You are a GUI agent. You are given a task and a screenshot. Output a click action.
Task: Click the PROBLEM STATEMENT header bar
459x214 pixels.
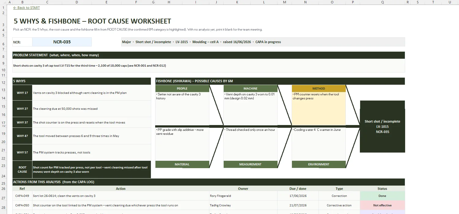coord(209,55)
